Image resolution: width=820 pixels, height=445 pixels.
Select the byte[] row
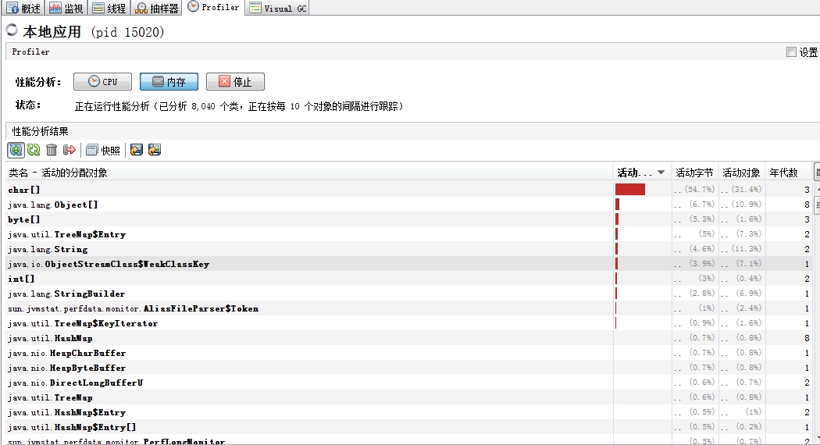click(x=410, y=219)
